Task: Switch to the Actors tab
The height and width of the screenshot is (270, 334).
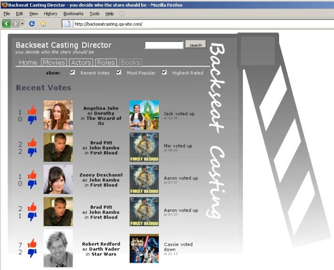Action: pyautogui.click(x=81, y=62)
